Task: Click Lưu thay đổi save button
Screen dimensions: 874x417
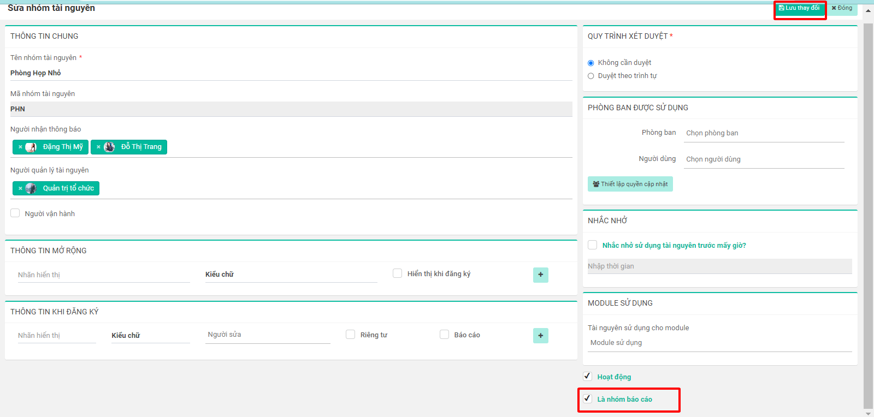Action: pos(799,8)
